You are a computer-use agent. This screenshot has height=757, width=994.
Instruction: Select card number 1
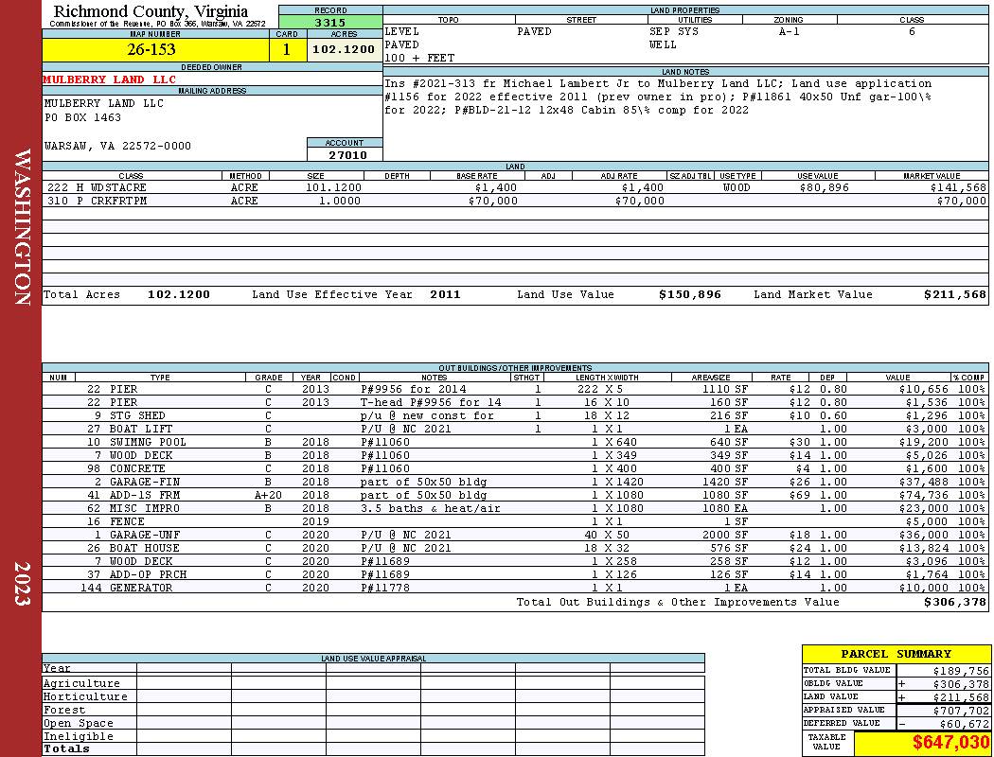click(x=287, y=49)
